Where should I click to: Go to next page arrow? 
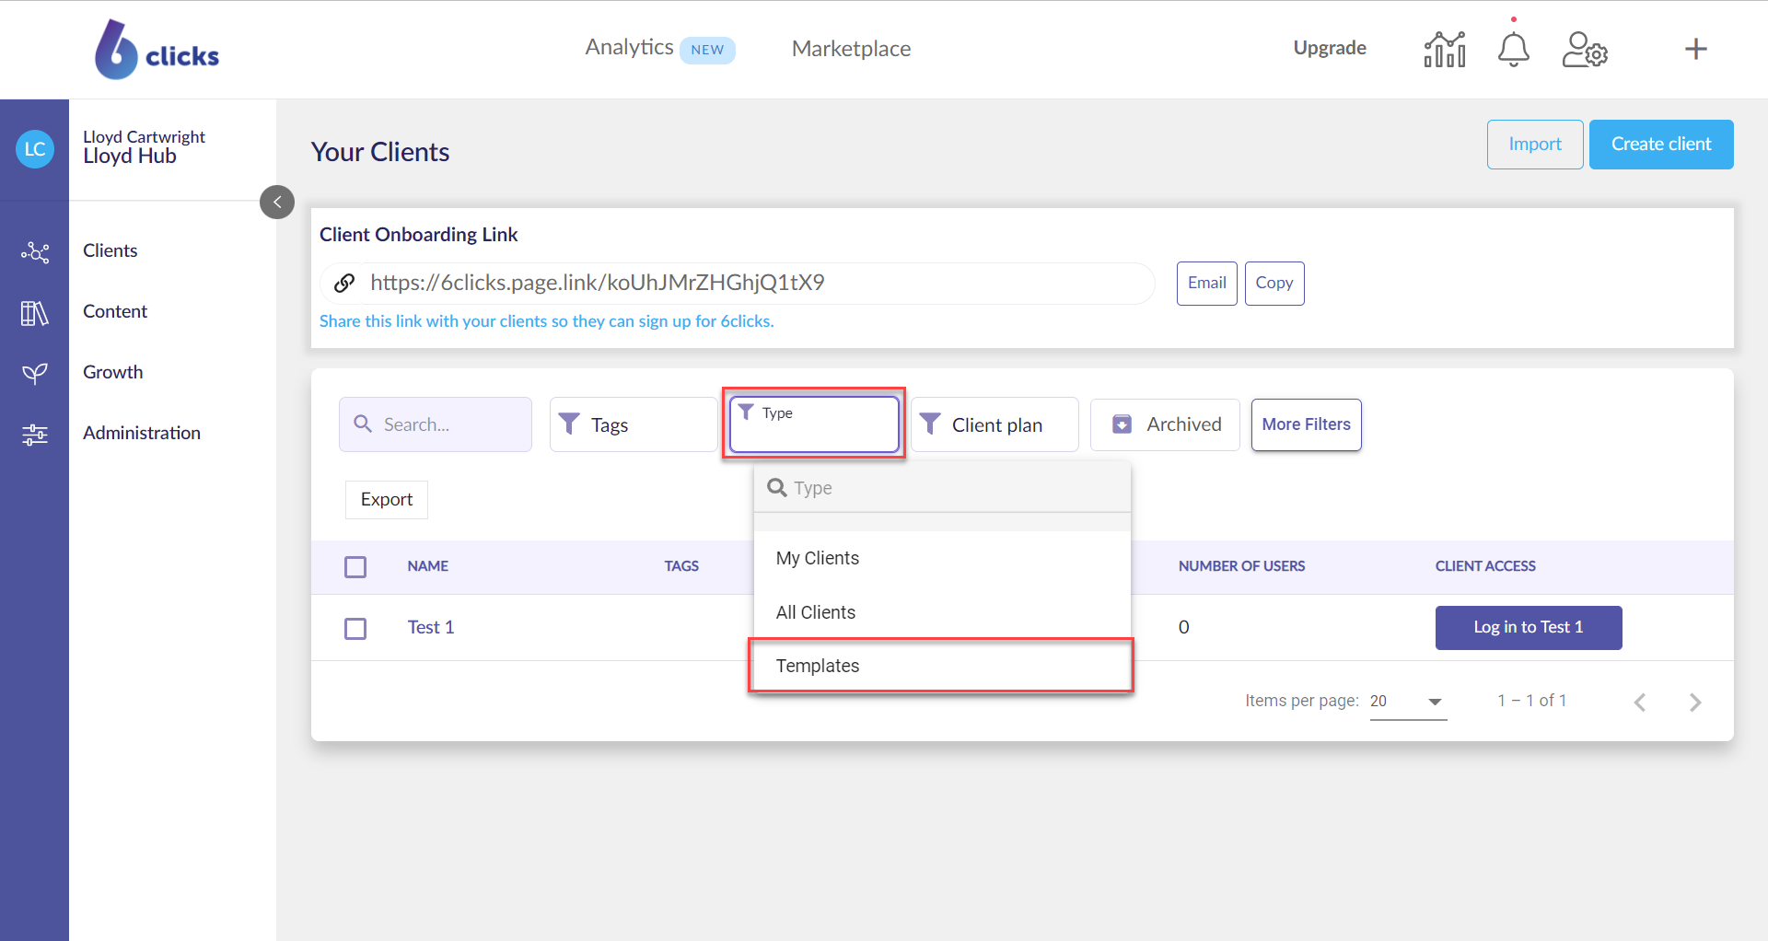(x=1695, y=703)
